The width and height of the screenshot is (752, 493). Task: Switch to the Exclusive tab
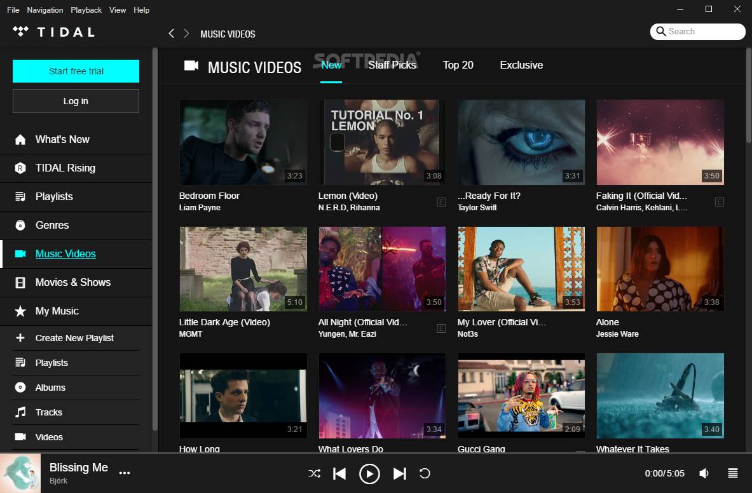[x=521, y=65]
